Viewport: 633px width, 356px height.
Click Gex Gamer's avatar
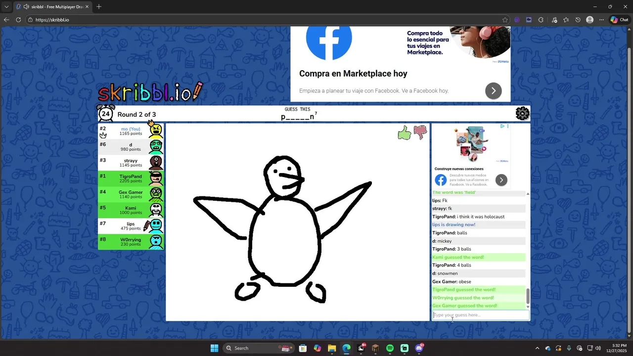pos(156,194)
